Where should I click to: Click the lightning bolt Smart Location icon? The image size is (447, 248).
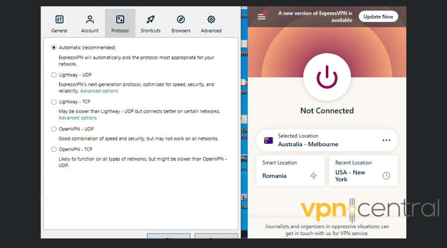tap(313, 176)
